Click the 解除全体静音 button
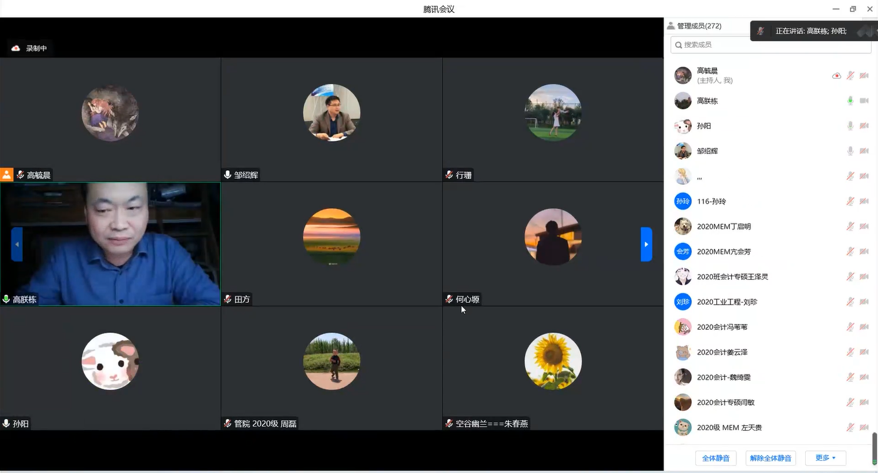The height and width of the screenshot is (473, 878). pyautogui.click(x=770, y=458)
